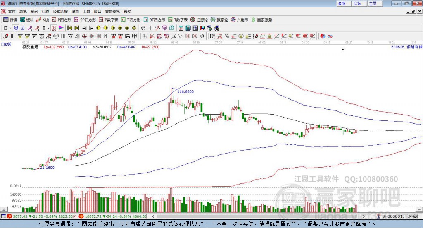Open the 六角形 hexagon tool
Screen dimensions: 423x228
pyautogui.click(x=240, y=20)
